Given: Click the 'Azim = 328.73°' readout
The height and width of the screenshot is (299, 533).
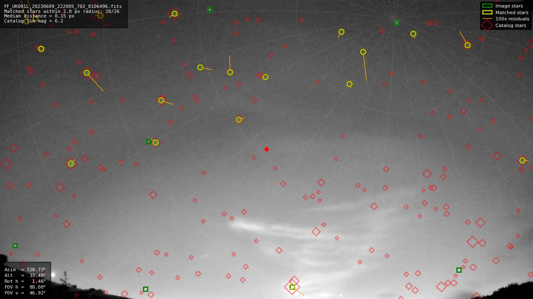Looking at the screenshot, I should 25,269.
